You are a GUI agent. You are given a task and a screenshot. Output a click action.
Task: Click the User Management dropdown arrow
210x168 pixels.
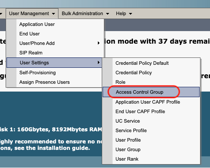(x=53, y=14)
